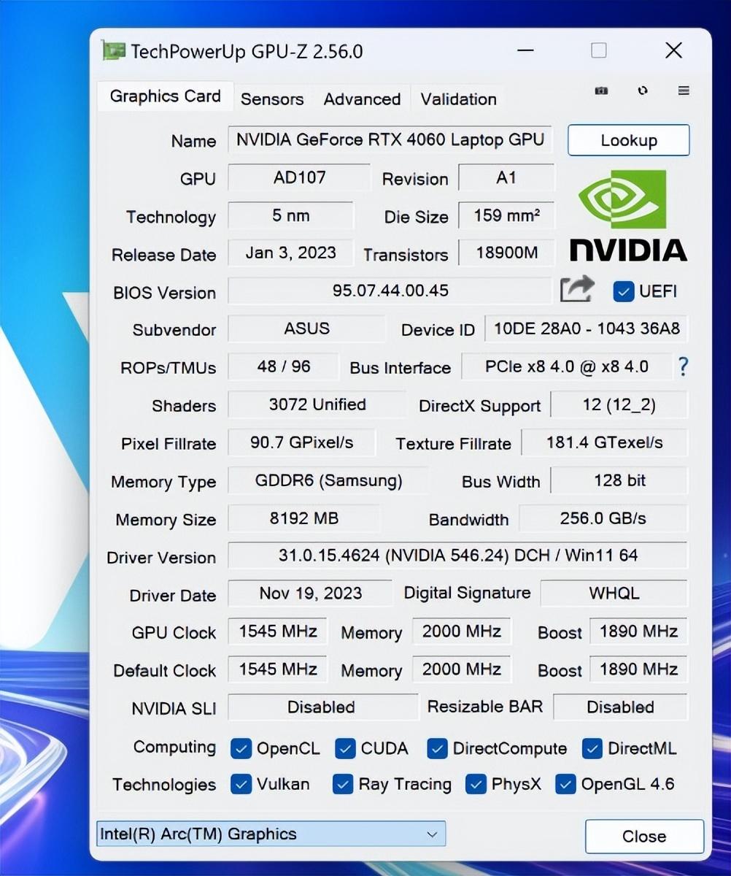Screen dimensions: 731x876
Task: Click the GPU Clock row Boost 1890 MHz
Action: (x=638, y=631)
